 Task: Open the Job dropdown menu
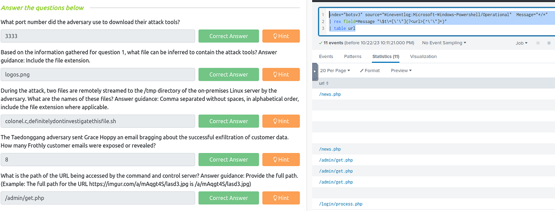tap(521, 43)
